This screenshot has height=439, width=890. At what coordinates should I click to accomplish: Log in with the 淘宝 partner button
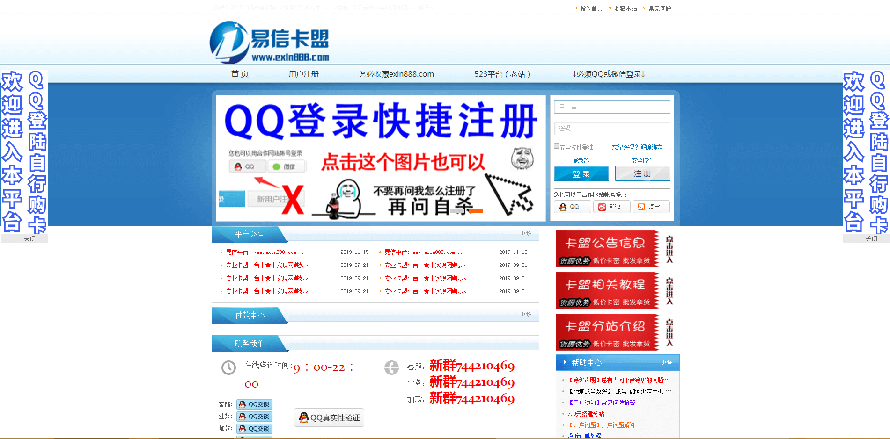[x=651, y=207]
